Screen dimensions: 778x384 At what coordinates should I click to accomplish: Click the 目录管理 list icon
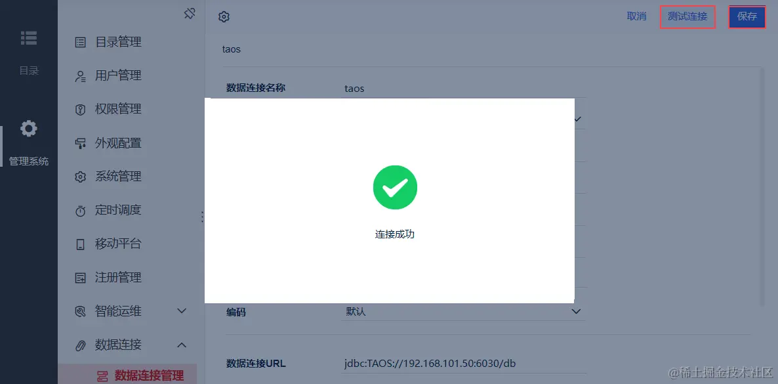(x=80, y=43)
